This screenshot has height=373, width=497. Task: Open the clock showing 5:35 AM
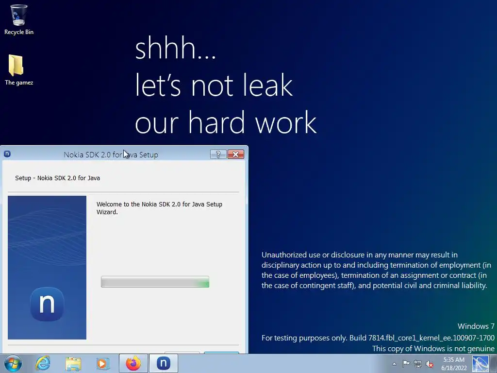pos(454,364)
